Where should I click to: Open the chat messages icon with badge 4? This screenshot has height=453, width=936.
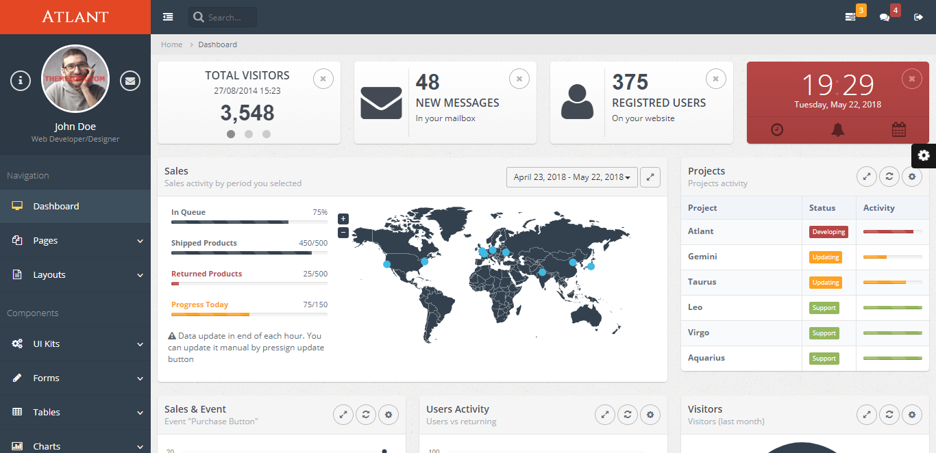coord(885,17)
